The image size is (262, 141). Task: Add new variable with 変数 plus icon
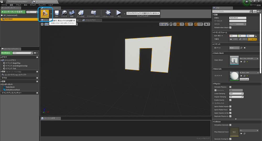pyautogui.click(x=37, y=81)
